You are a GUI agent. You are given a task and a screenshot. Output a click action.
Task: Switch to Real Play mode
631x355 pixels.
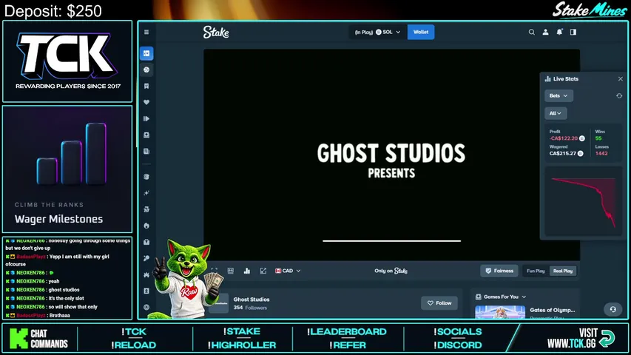[x=563, y=271]
